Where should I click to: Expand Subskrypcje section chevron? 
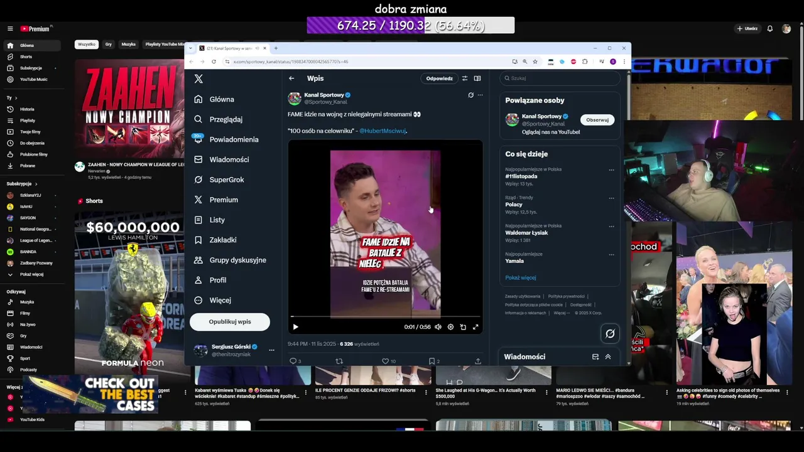coord(36,184)
